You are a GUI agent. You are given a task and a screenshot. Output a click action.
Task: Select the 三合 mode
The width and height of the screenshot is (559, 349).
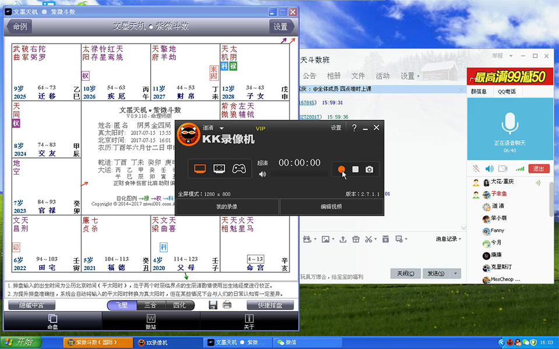click(150, 305)
